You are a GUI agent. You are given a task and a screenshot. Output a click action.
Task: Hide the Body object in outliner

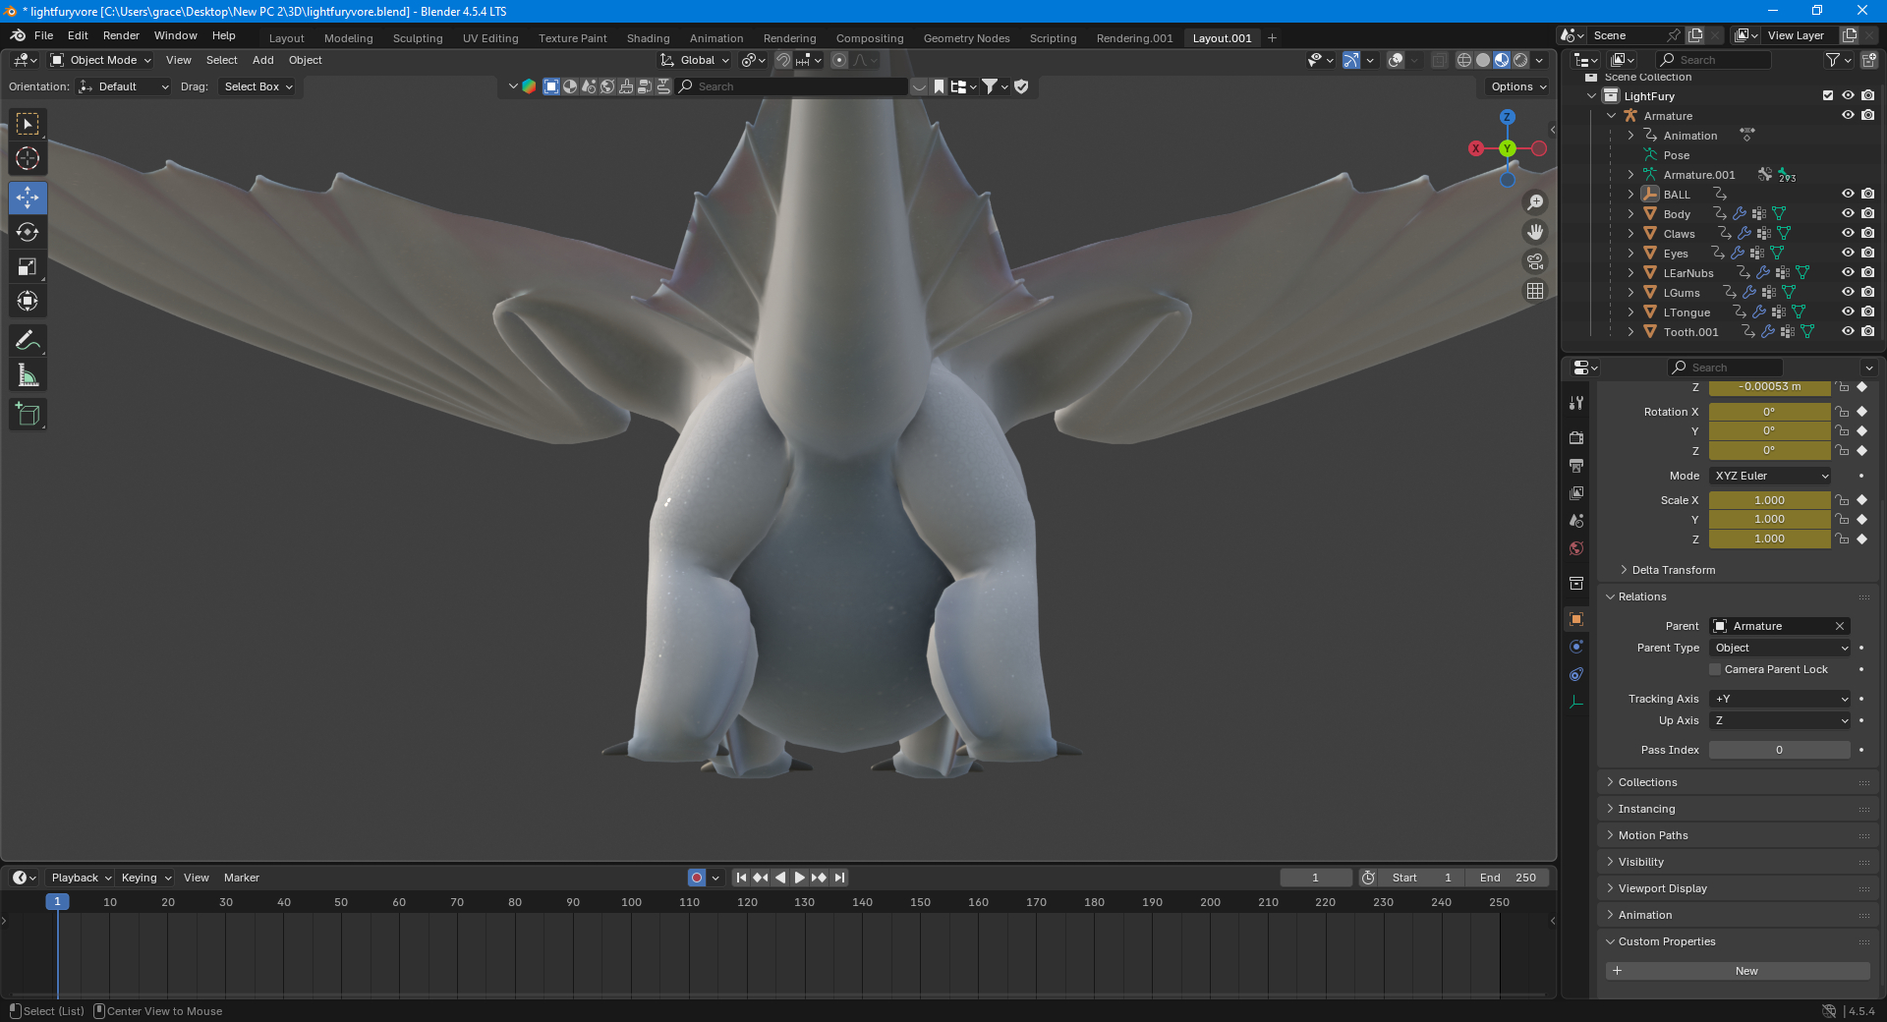click(1848, 213)
